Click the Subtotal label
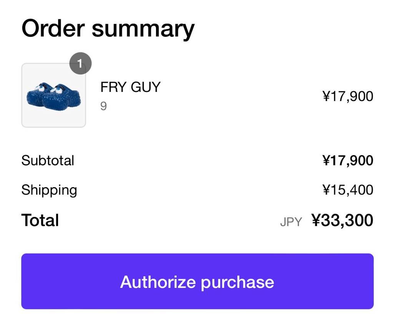Image resolution: width=395 pixels, height=319 pixels. tap(48, 161)
